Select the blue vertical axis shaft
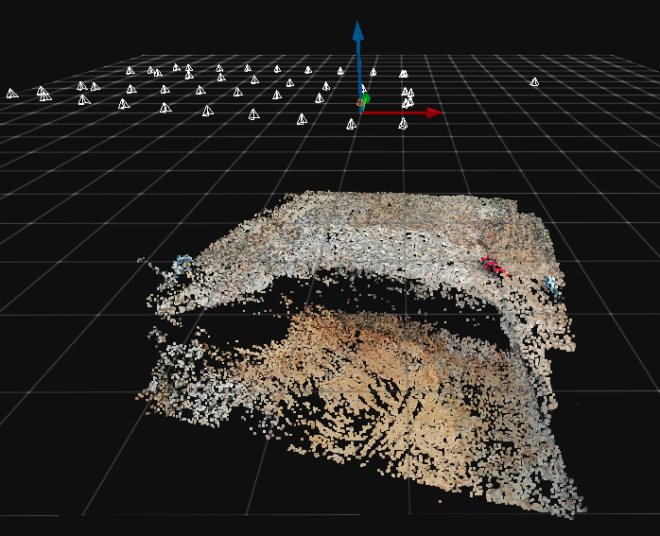660x536 pixels. pos(358,66)
